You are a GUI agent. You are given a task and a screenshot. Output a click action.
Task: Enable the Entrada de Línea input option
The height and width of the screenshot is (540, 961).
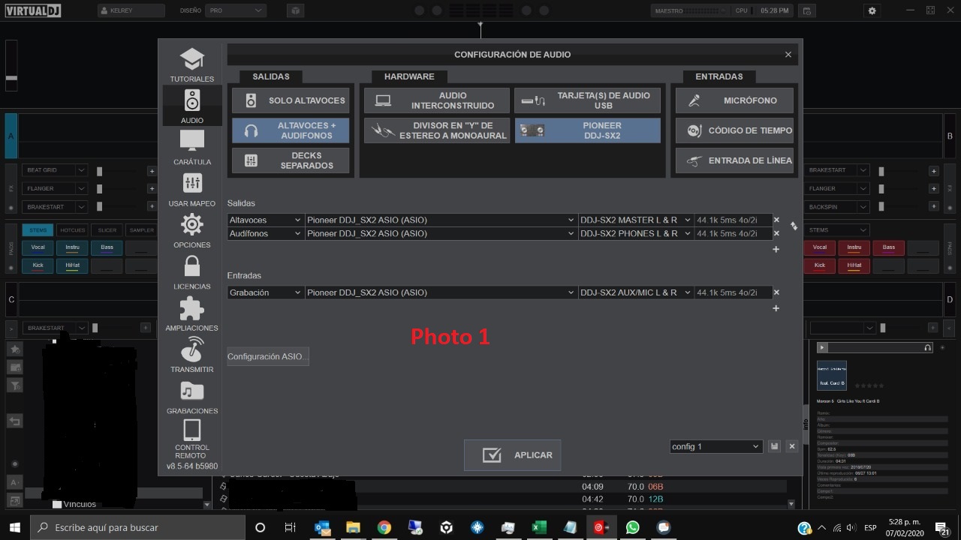click(x=734, y=160)
